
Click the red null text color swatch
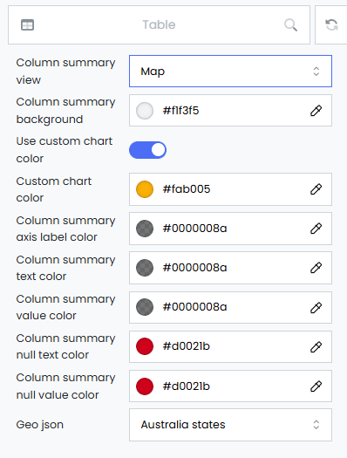click(x=145, y=346)
